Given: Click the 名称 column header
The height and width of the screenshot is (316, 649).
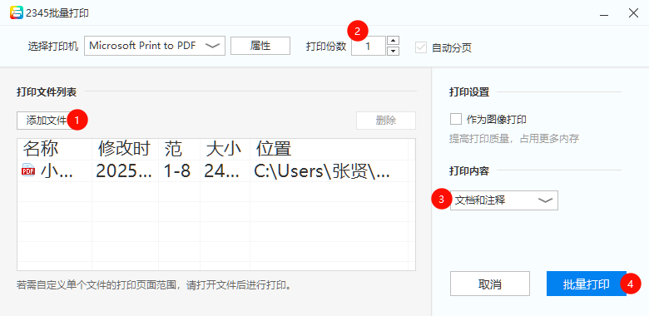Looking at the screenshot, I should [x=55, y=149].
